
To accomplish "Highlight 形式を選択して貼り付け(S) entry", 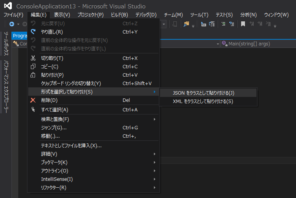I will click(94, 92).
